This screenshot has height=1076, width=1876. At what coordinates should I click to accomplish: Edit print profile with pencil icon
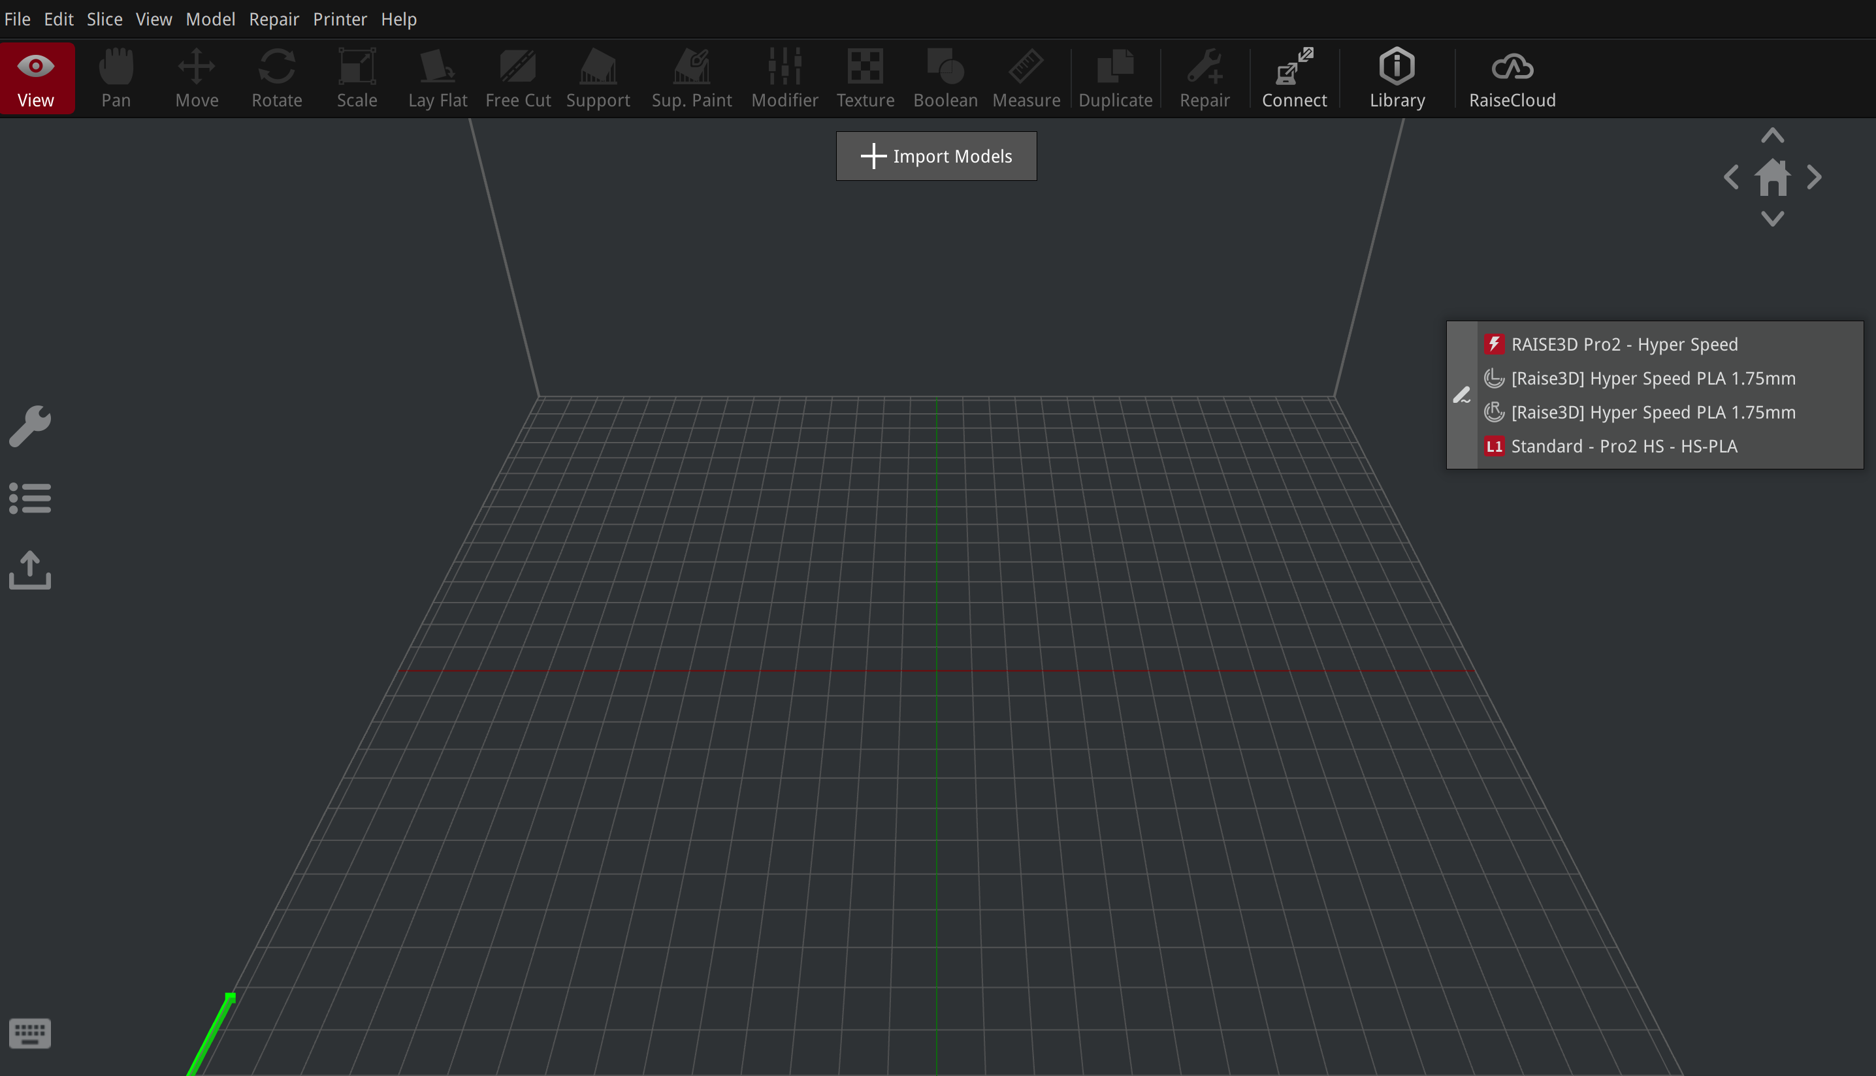(x=1461, y=396)
